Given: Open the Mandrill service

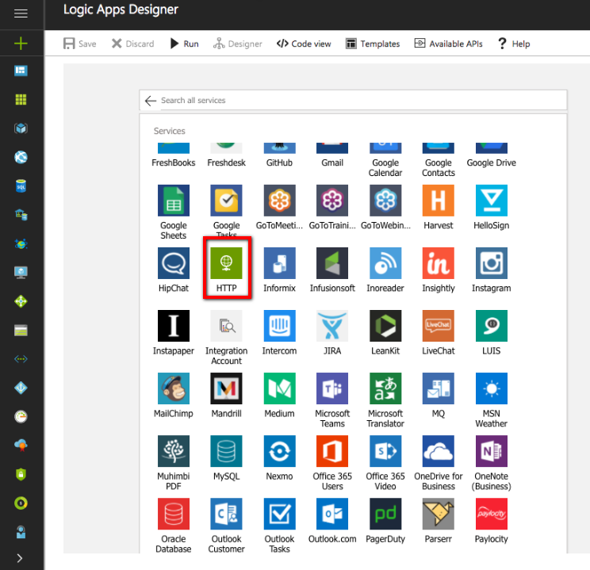Looking at the screenshot, I should pos(226,388).
